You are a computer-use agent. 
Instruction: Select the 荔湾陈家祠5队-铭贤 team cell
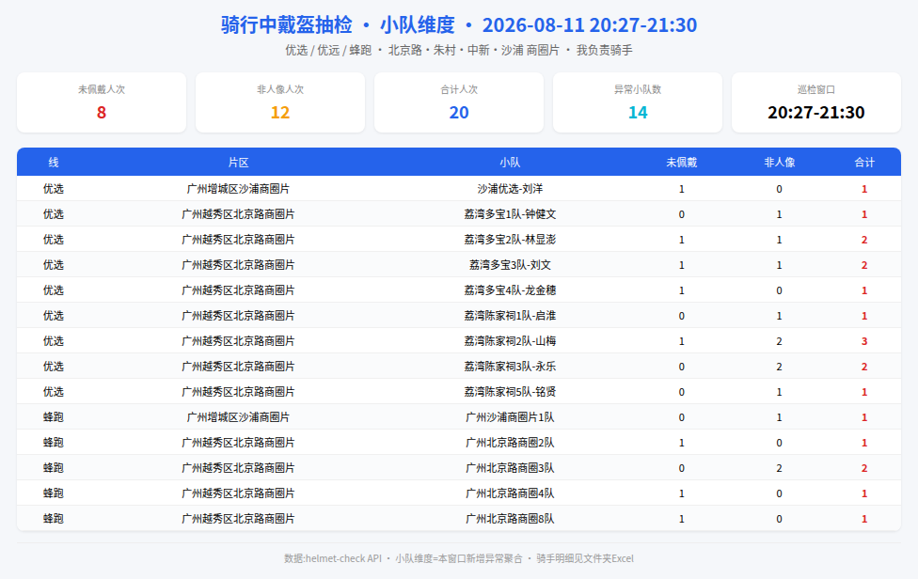tap(510, 392)
